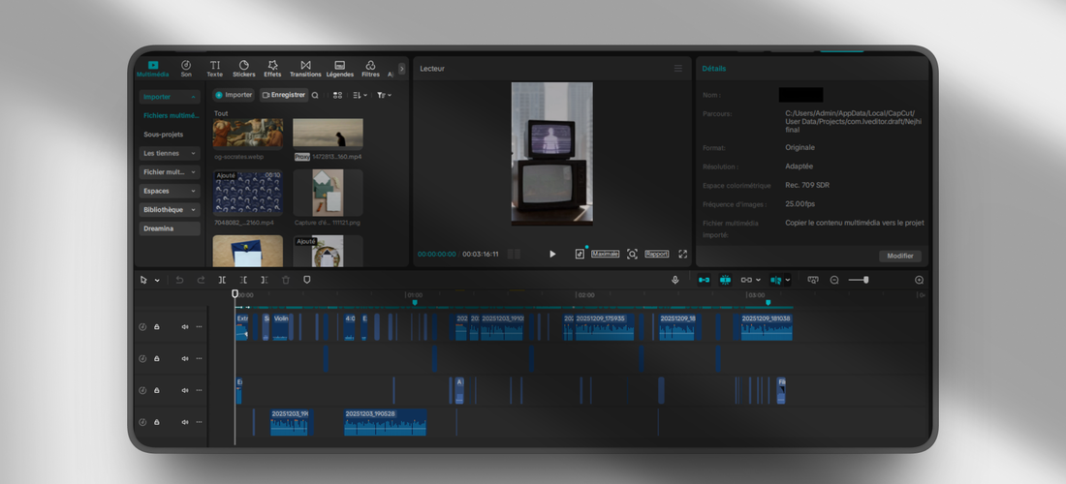Lock the third timeline track

click(157, 390)
